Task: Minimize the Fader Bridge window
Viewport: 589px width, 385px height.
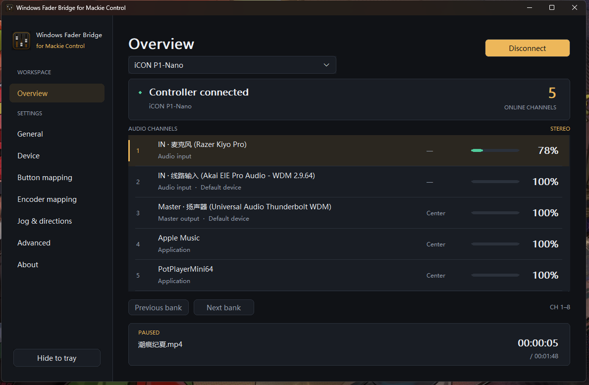Action: (x=530, y=7)
